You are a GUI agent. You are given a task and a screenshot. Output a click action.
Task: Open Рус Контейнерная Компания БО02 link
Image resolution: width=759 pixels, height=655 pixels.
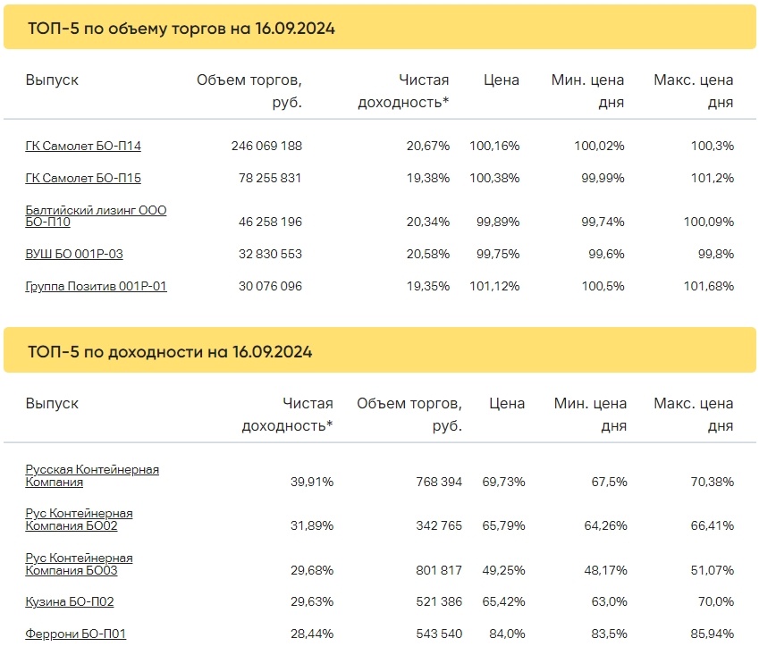(79, 519)
